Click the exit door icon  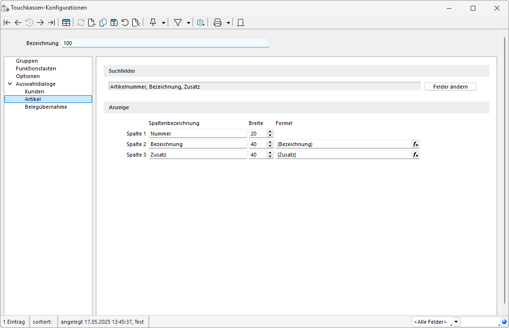coord(241,23)
